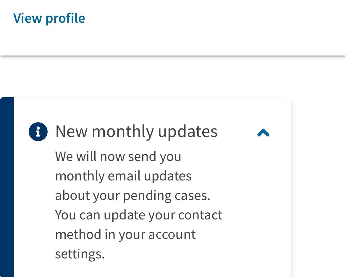The width and height of the screenshot is (346, 277).
Task: Click the 'monthly email updates' text line
Action: point(123,176)
